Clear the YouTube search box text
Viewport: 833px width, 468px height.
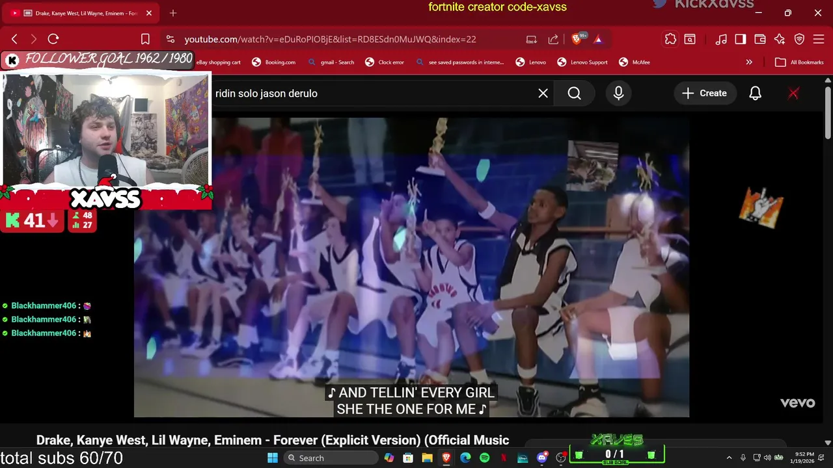pos(543,93)
